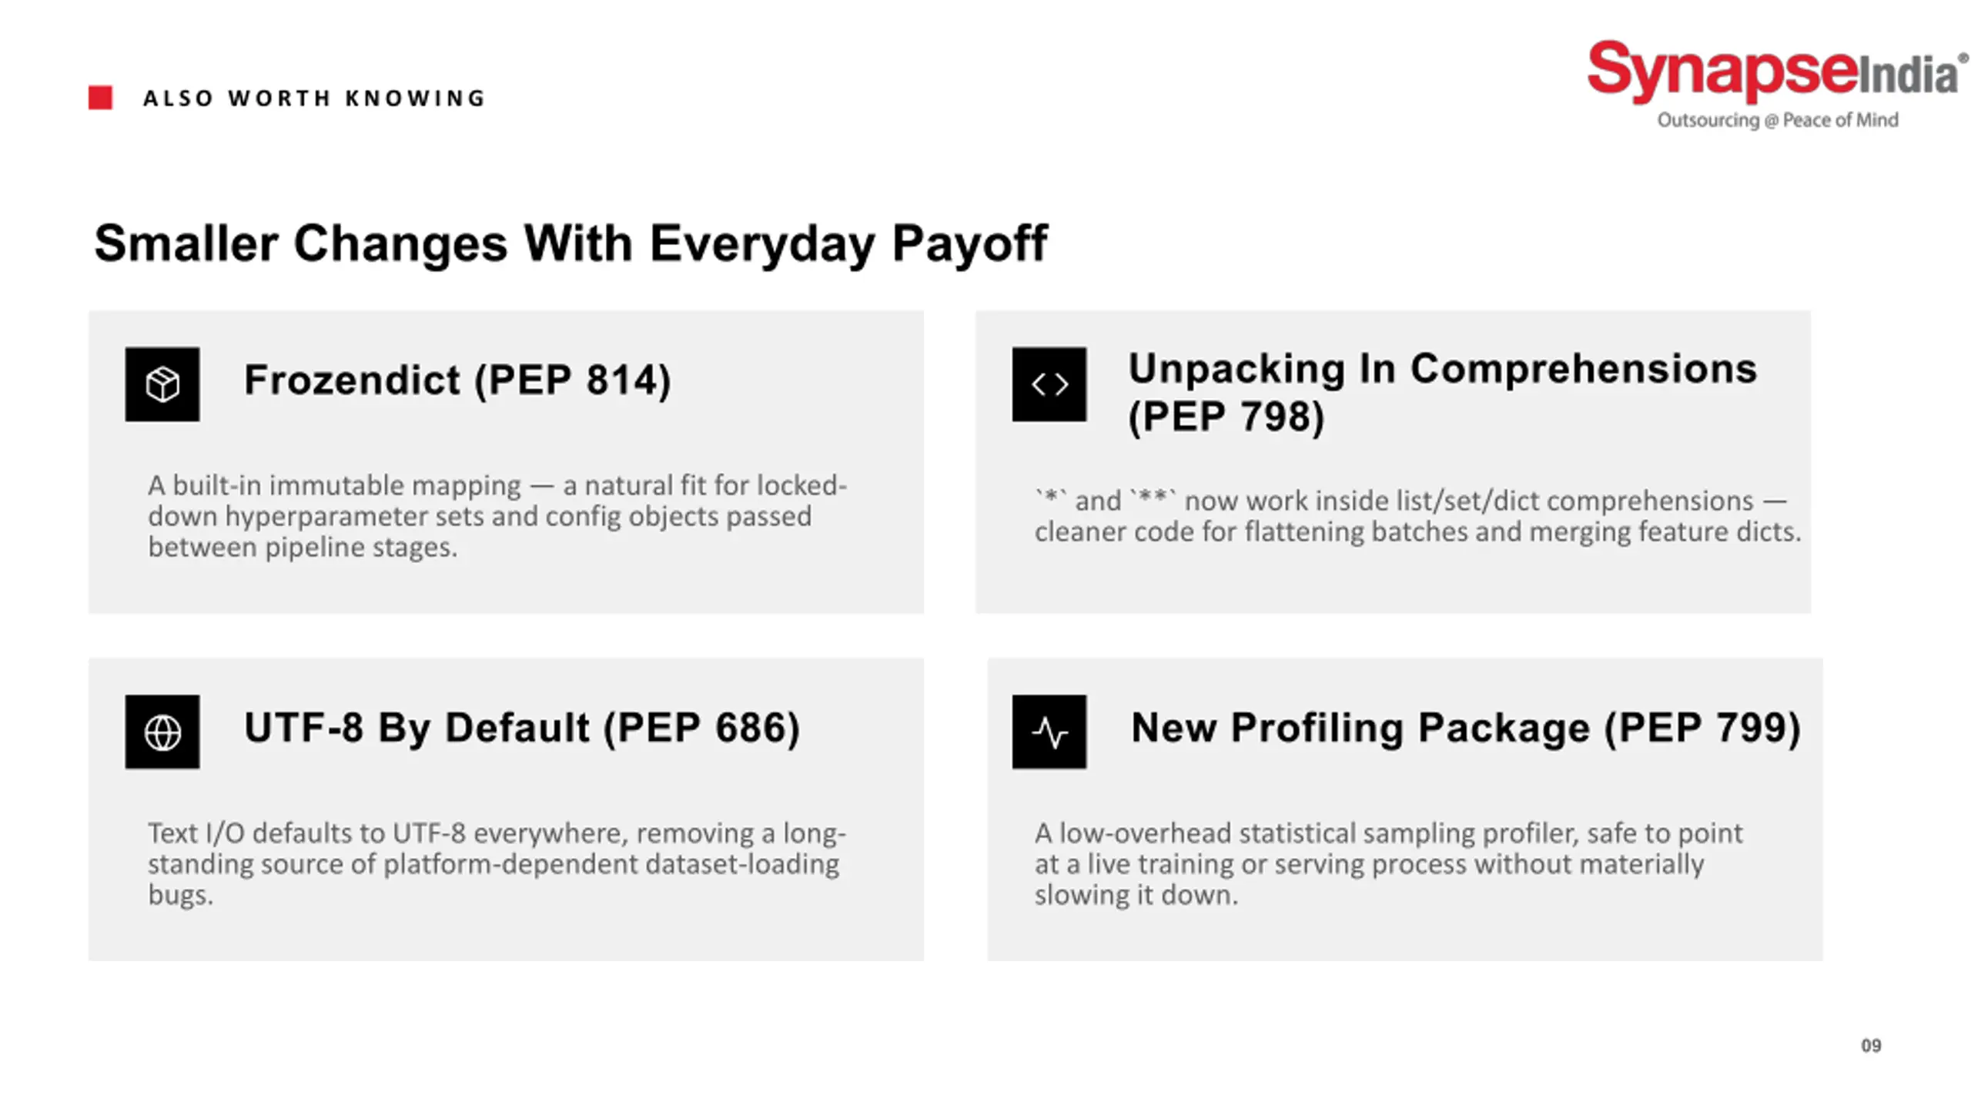Select the 'Unpacking In Comprehensions' heading
1971x1109 pixels.
tap(1442, 368)
